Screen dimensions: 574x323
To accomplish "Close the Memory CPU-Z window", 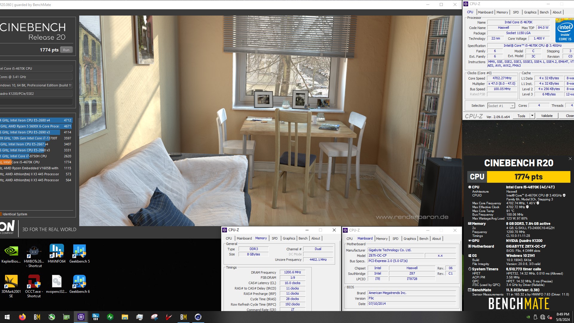I will [334, 230].
